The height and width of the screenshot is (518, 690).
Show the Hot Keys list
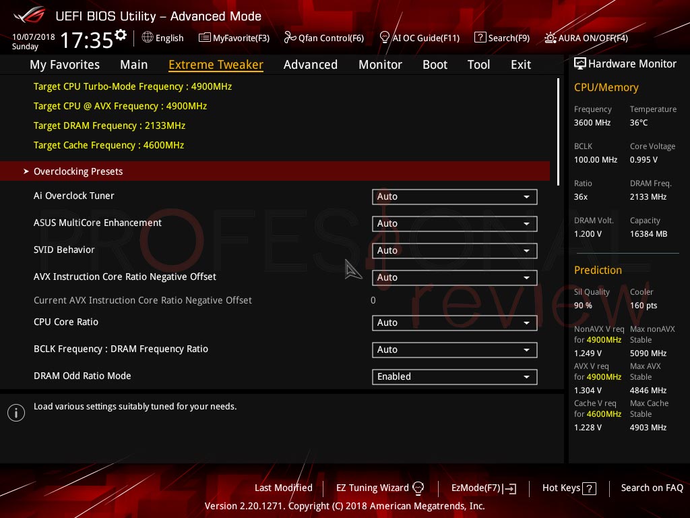[569, 488]
